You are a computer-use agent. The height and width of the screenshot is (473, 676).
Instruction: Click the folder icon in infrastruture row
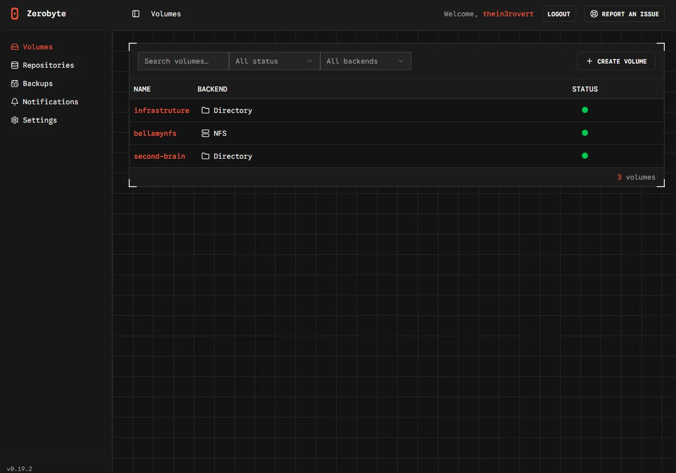tap(205, 110)
